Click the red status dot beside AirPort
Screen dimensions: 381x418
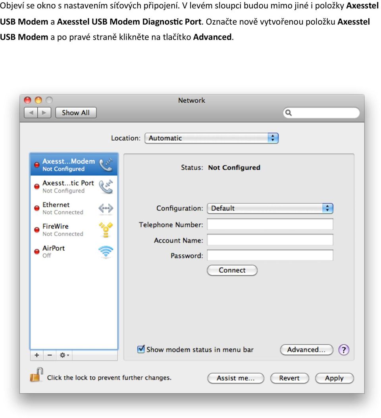click(x=37, y=252)
